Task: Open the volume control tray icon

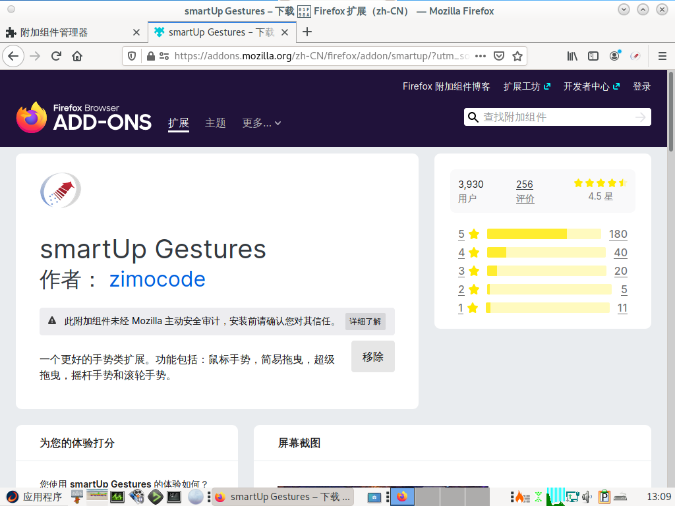Action: point(587,497)
